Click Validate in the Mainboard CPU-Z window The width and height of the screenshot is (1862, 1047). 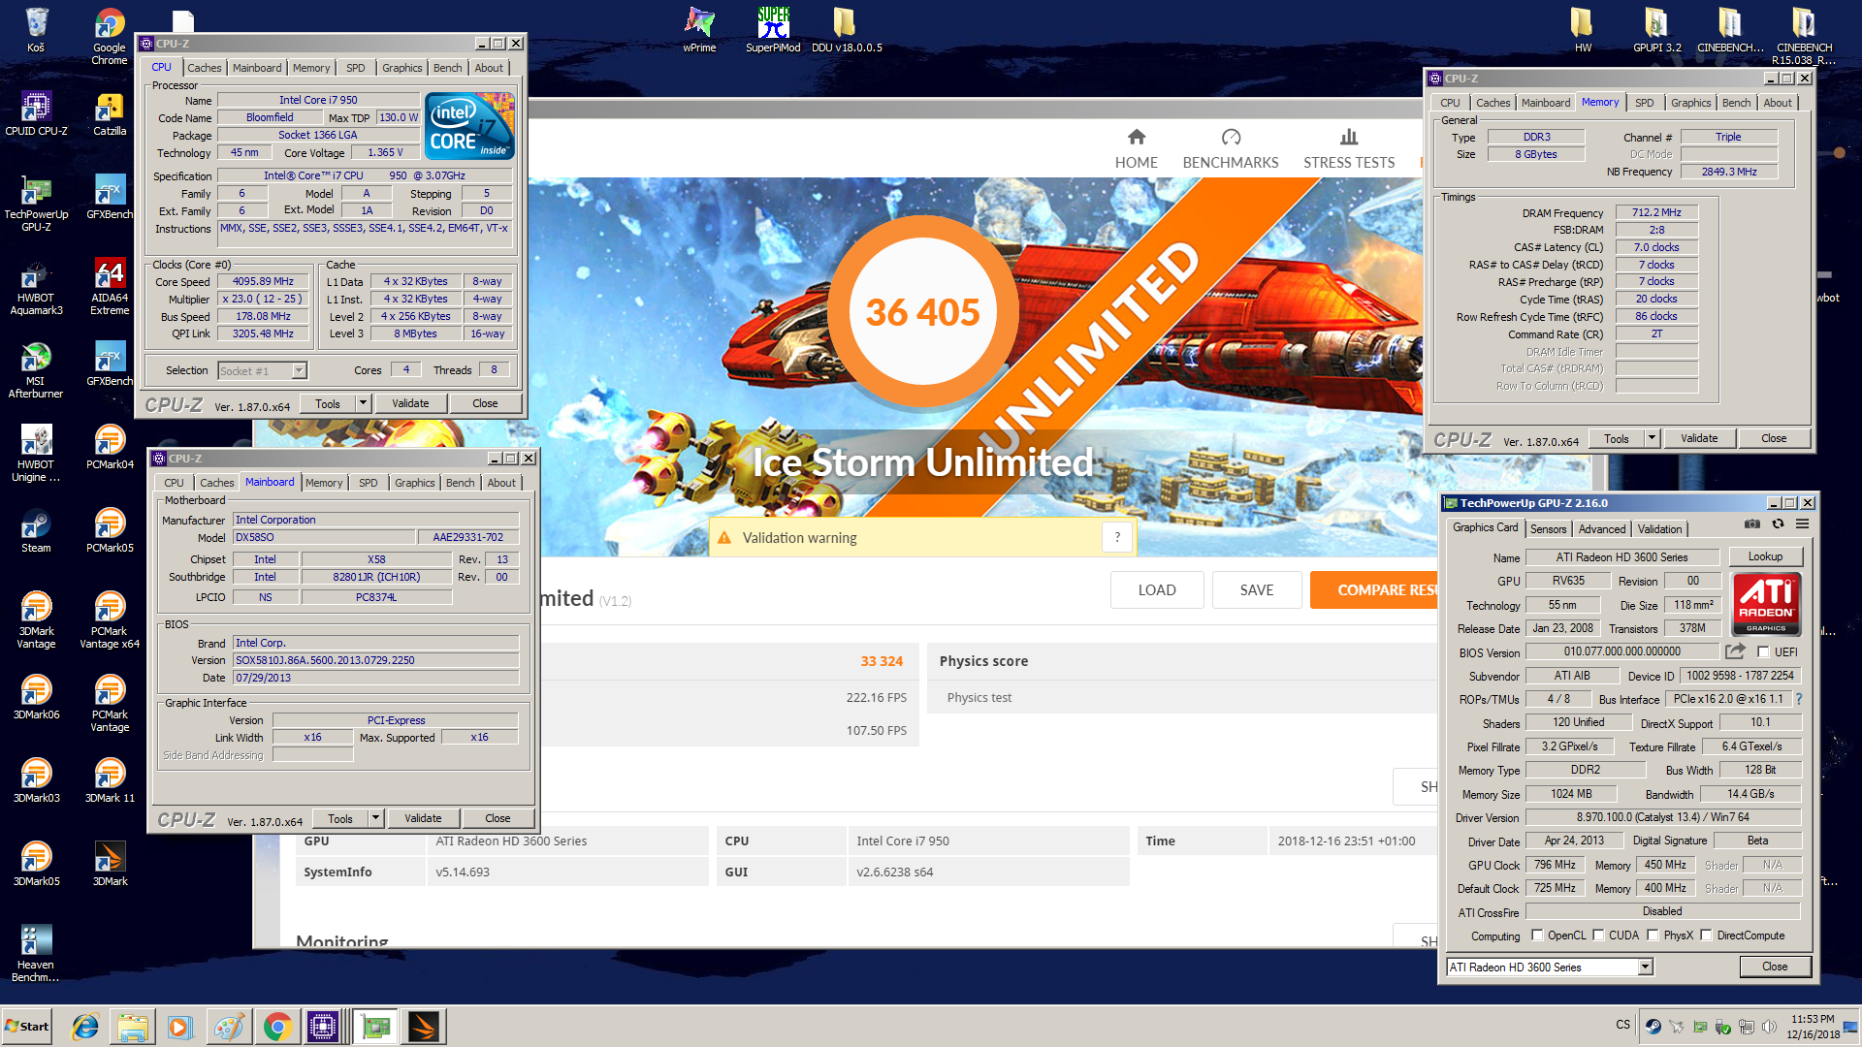[x=423, y=818]
